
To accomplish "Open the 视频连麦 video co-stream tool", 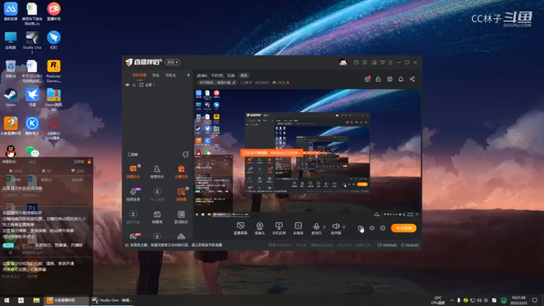I will (133, 194).
